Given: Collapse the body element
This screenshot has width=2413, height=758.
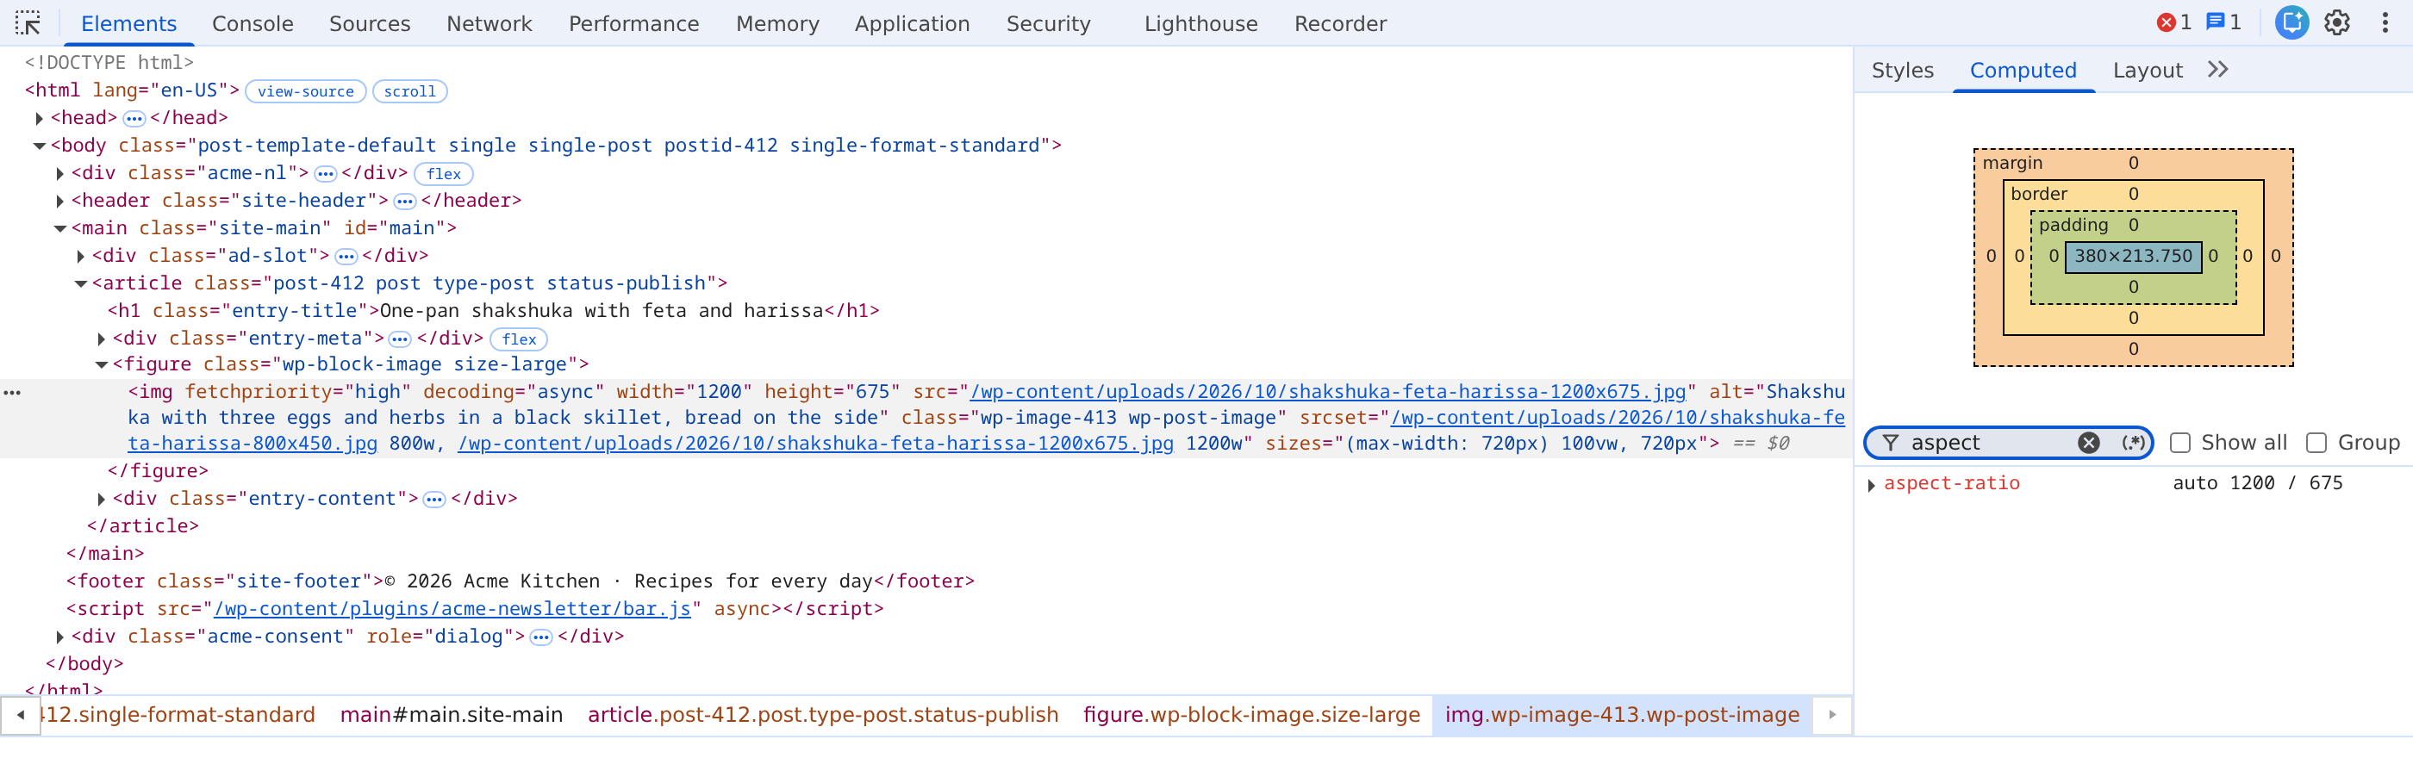Looking at the screenshot, I should pos(40,146).
